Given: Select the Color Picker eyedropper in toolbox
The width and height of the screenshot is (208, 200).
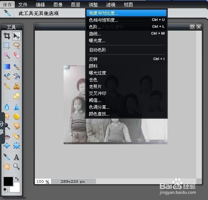Looking at the screenshot, I should 7,157.
